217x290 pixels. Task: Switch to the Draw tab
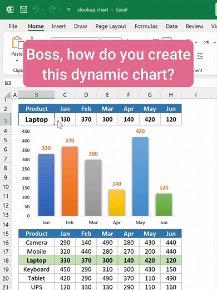(x=81, y=26)
